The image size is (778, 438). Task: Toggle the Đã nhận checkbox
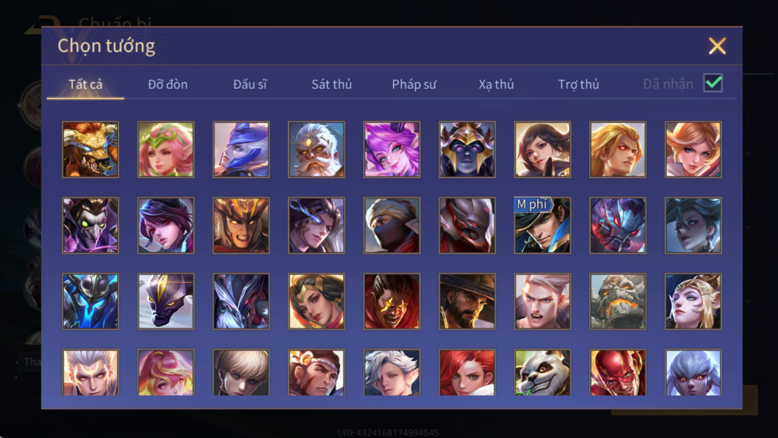[713, 83]
